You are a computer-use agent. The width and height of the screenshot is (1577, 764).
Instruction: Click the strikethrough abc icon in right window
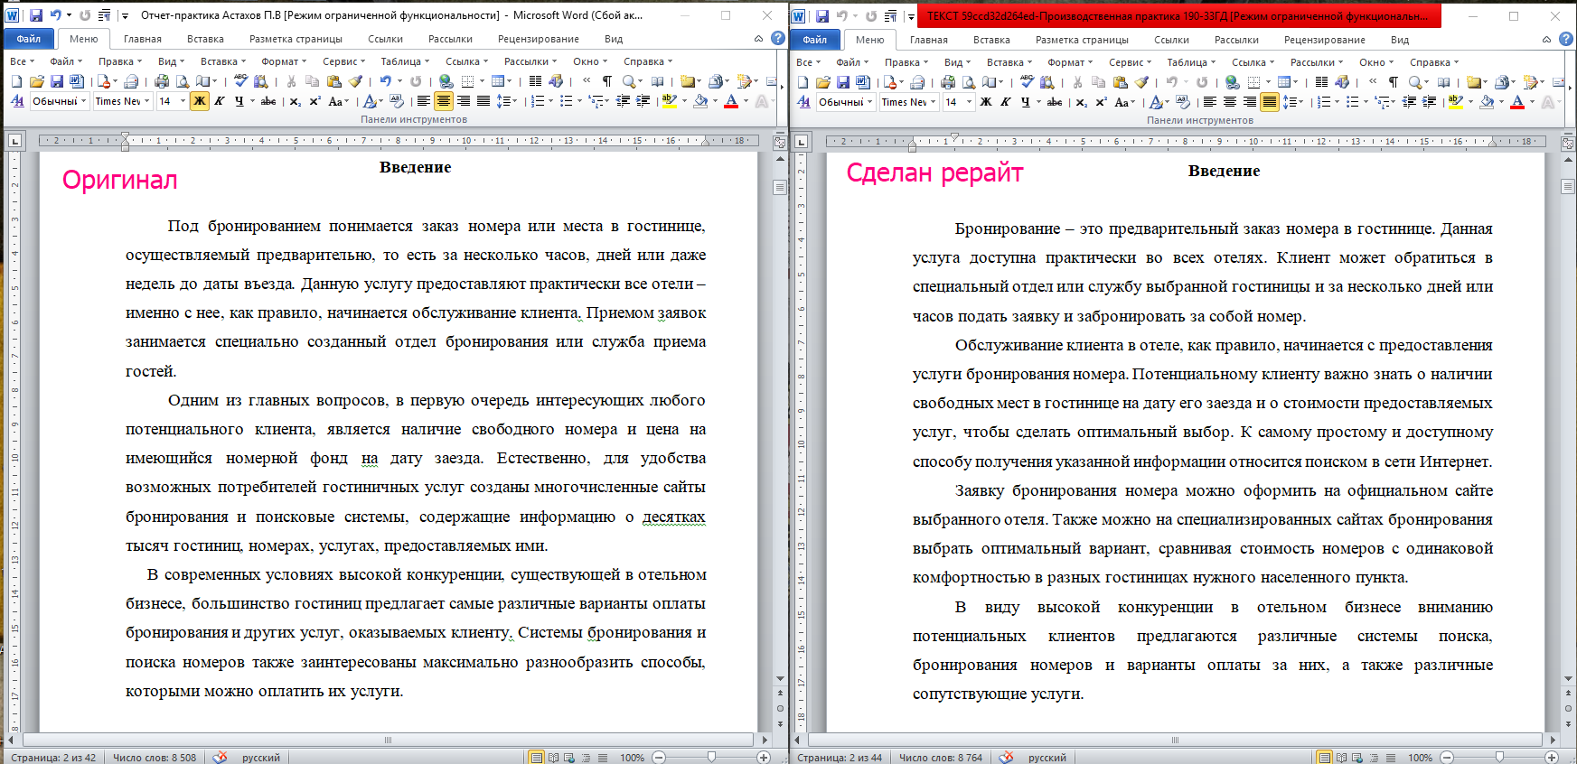coord(1055,101)
